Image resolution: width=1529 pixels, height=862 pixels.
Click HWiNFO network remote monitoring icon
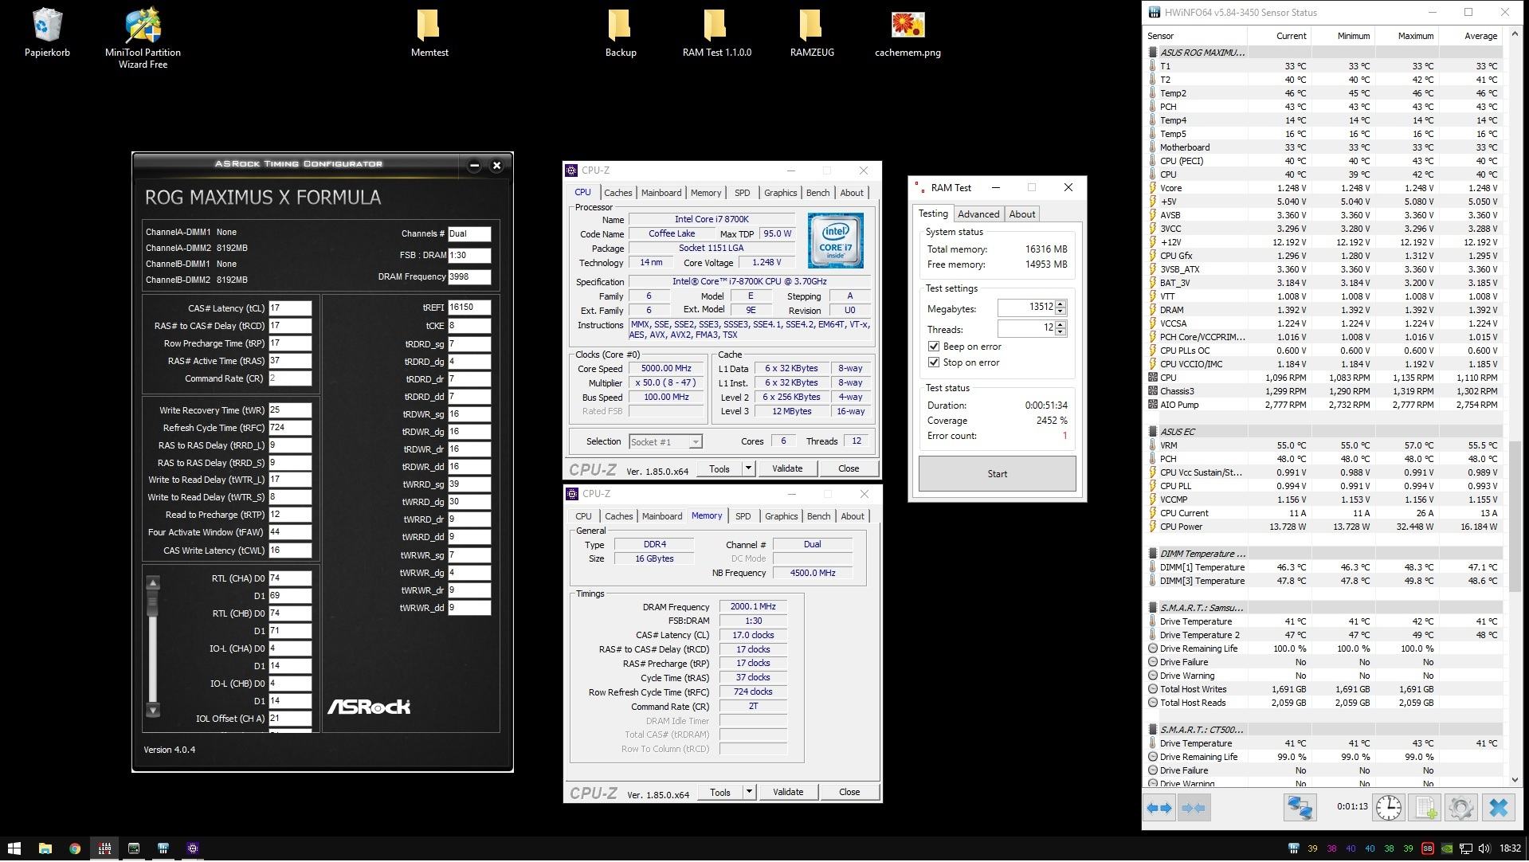[x=1300, y=808]
